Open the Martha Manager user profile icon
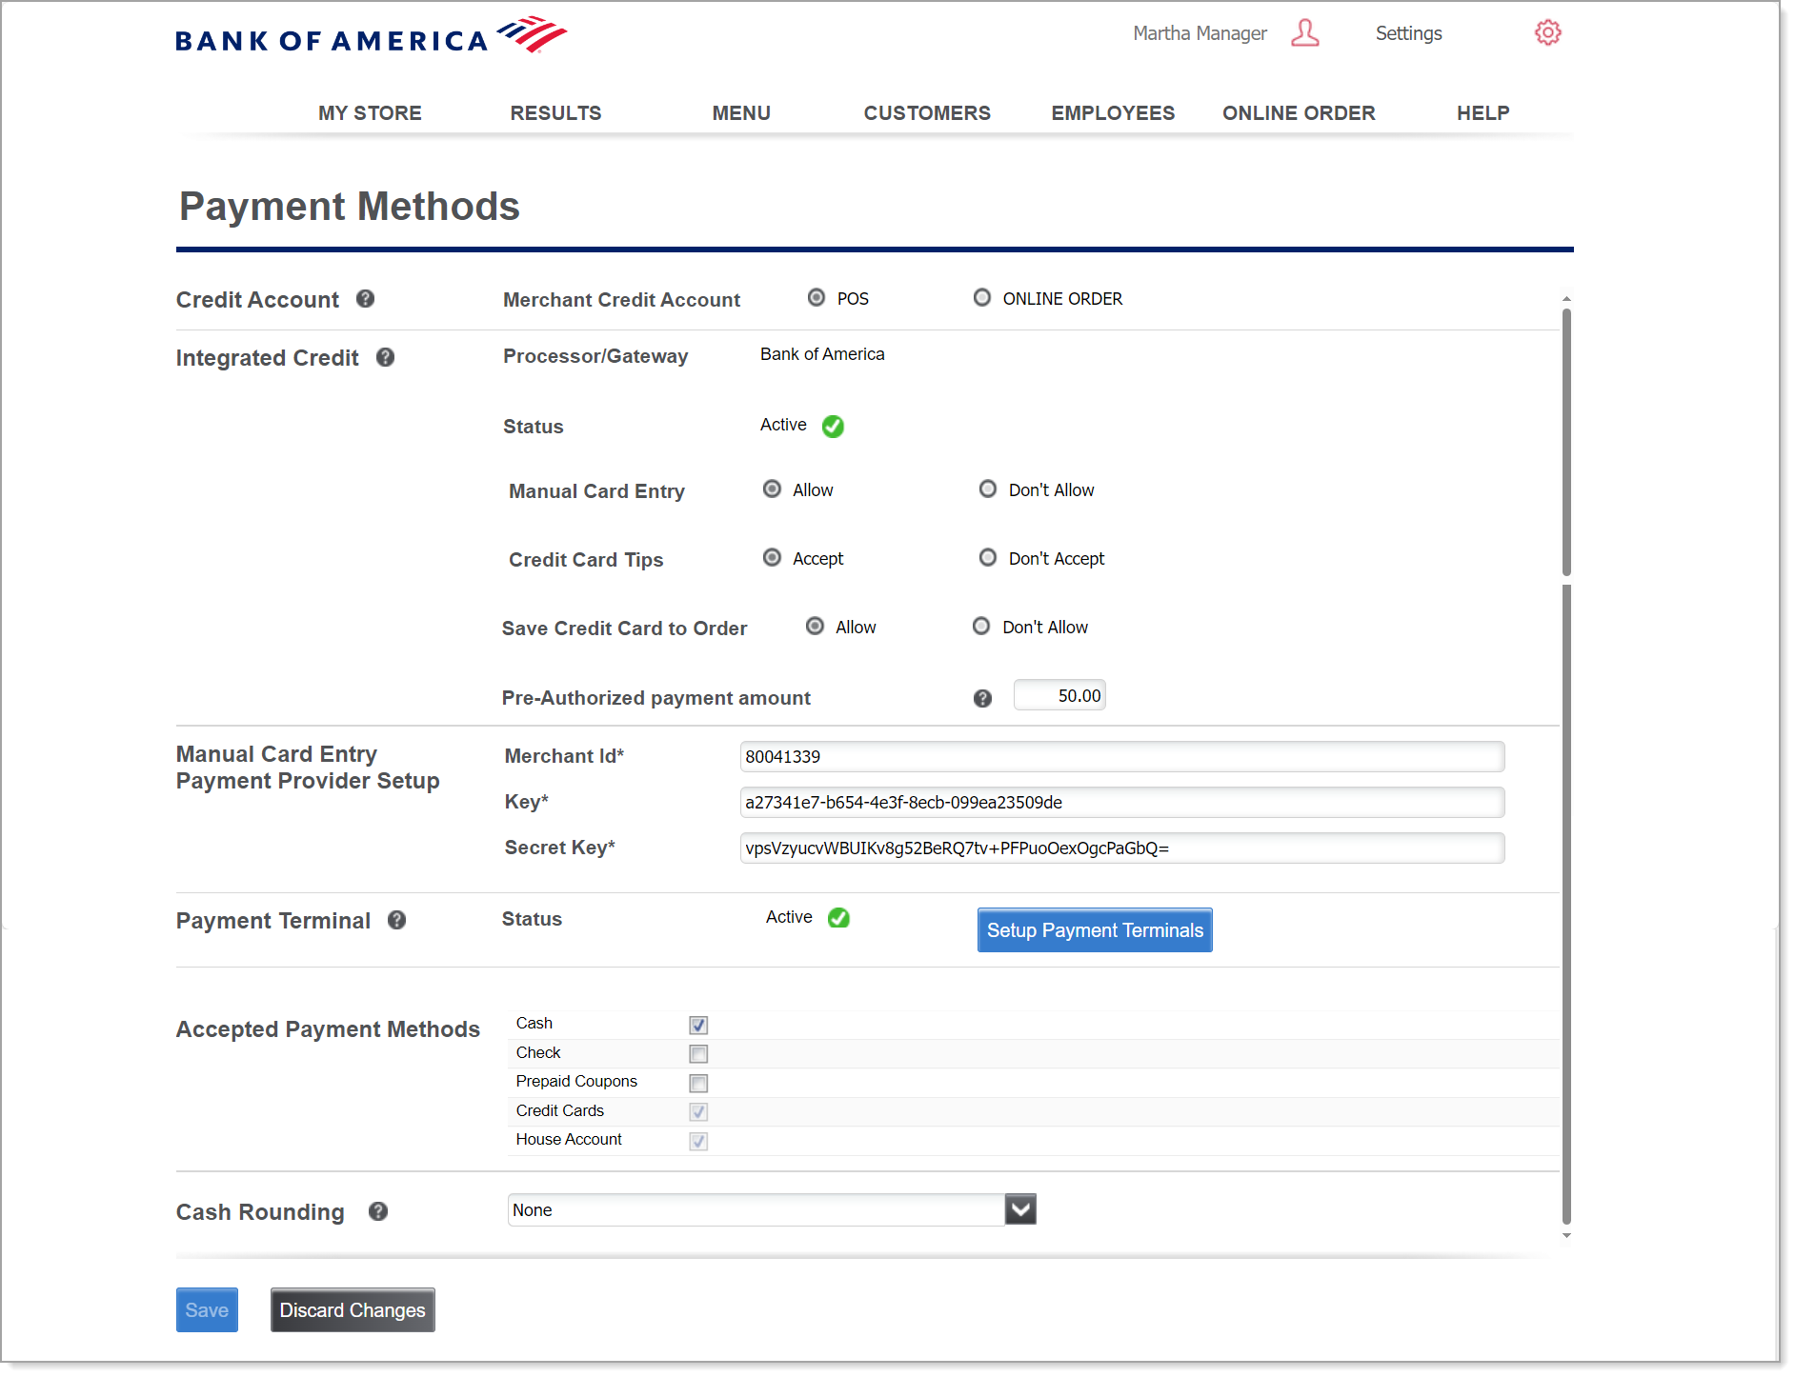Viewport: 1795px width, 1377px height. tap(1304, 33)
